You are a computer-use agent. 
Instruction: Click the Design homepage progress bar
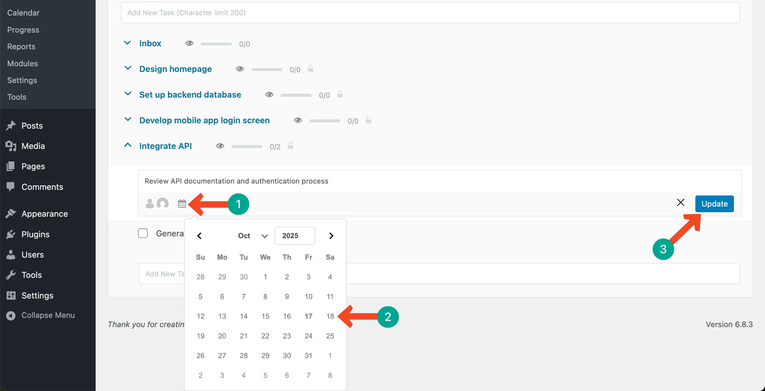click(267, 70)
